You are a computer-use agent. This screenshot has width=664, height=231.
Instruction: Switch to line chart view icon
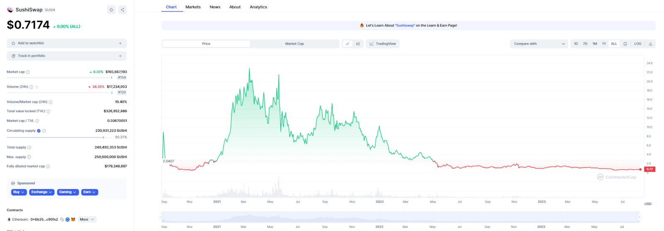(347, 44)
